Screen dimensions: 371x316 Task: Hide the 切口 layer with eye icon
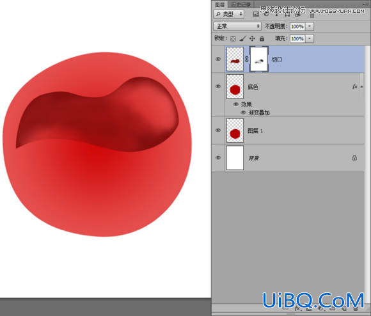tap(218, 59)
